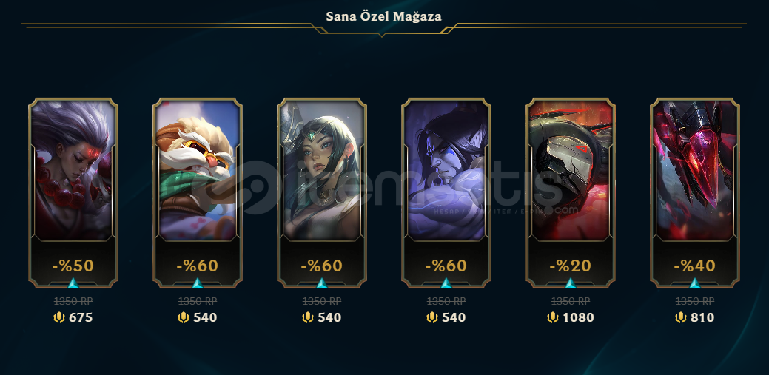769x375 pixels.
Task: Buy the skin priced at 1080 RP
Action: tap(571, 317)
